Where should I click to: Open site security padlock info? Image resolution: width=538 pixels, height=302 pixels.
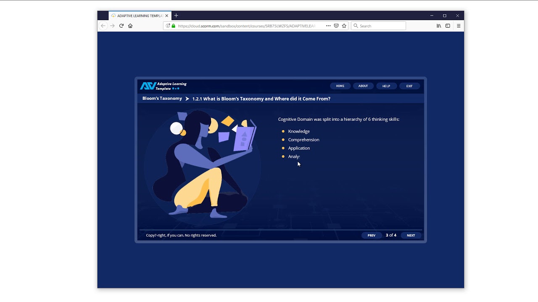(x=173, y=26)
